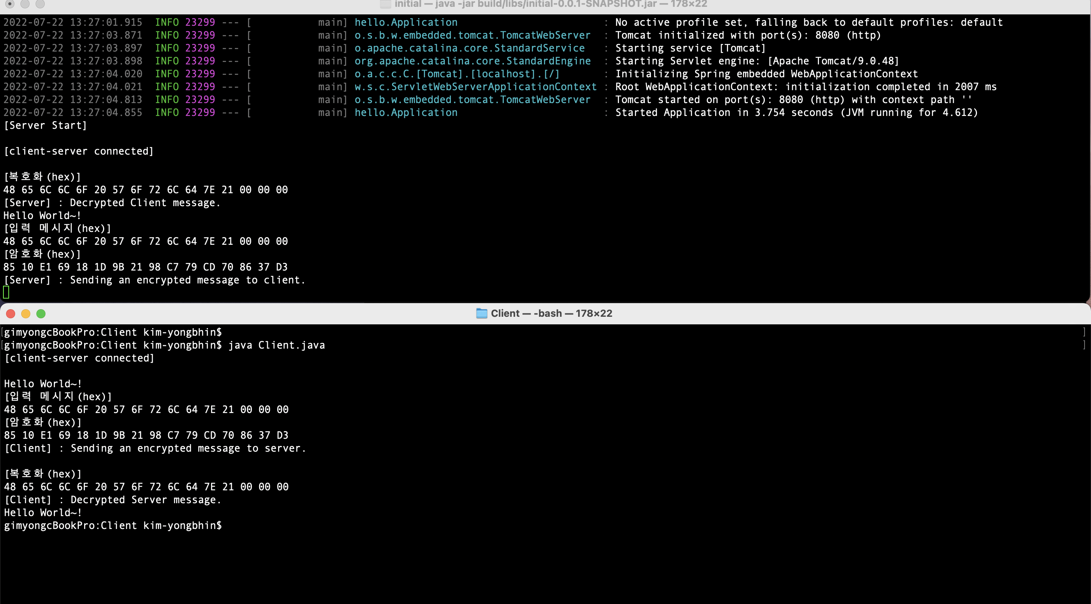Click the close button on the initial terminal window

tap(10, 5)
